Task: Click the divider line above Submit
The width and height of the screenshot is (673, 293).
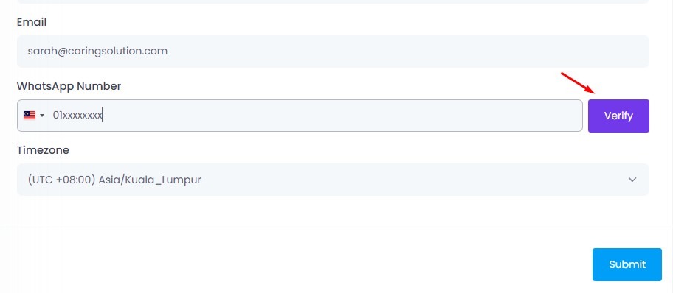Action: coord(336,227)
